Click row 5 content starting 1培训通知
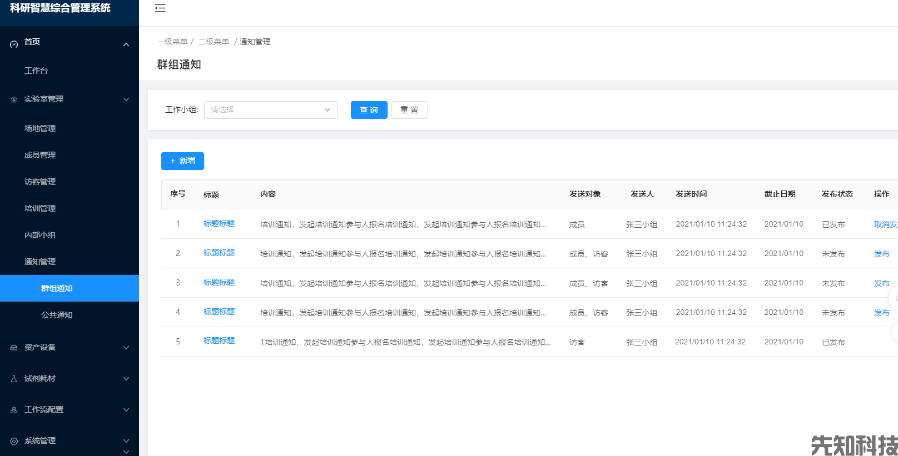Screen dimensions: 898x456 point(405,342)
